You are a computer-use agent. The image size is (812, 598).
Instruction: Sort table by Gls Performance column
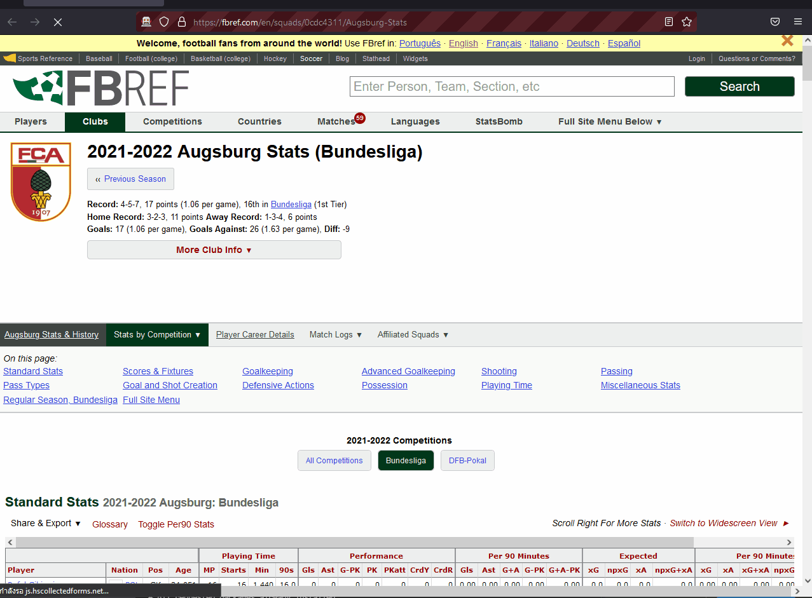click(308, 570)
